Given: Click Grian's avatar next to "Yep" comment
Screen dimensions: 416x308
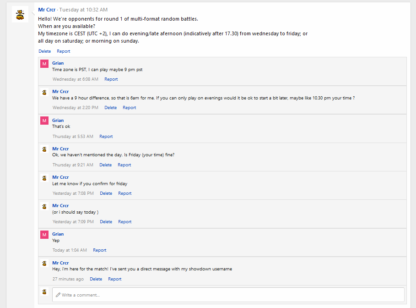Looking at the screenshot, I should point(44,234).
